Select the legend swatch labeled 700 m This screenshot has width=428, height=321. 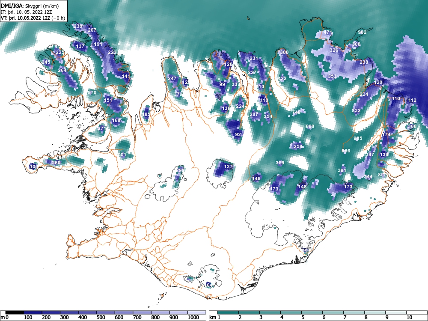[142, 312]
